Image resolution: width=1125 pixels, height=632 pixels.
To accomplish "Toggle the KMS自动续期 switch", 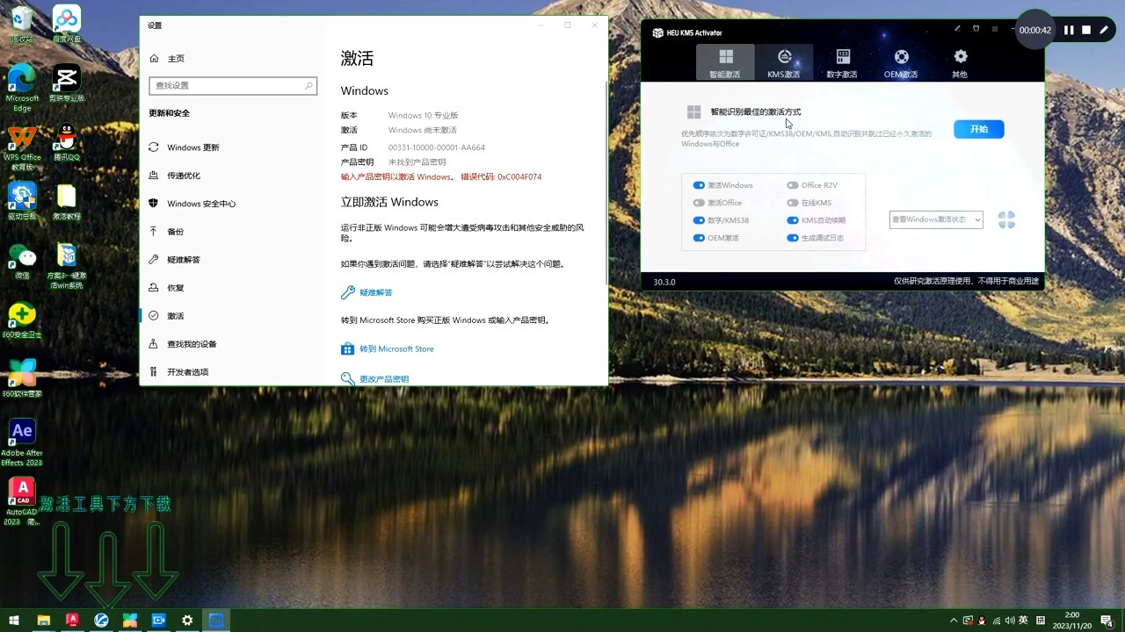I will pos(793,220).
